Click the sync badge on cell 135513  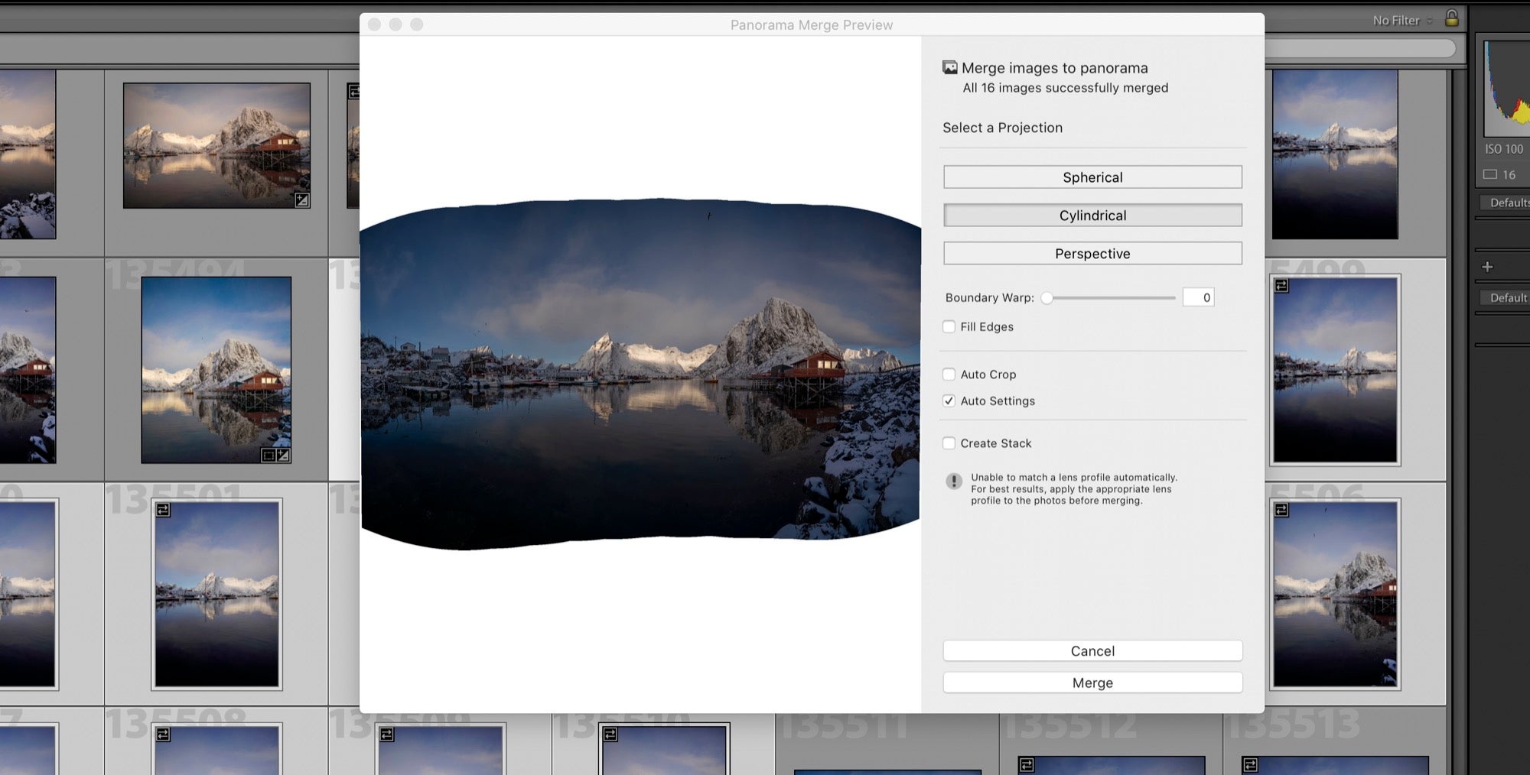[1250, 764]
